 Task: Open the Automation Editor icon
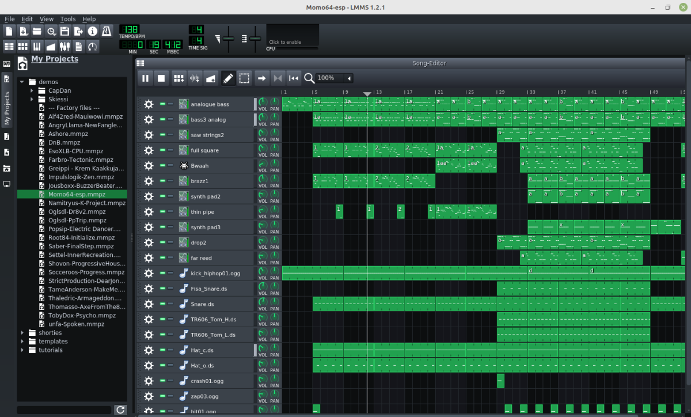[51, 46]
